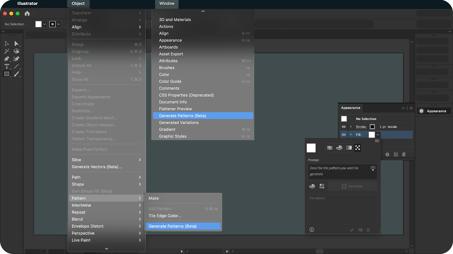Open the Fill color dropdown in Appearance panel
The height and width of the screenshot is (254, 453).
[378, 134]
